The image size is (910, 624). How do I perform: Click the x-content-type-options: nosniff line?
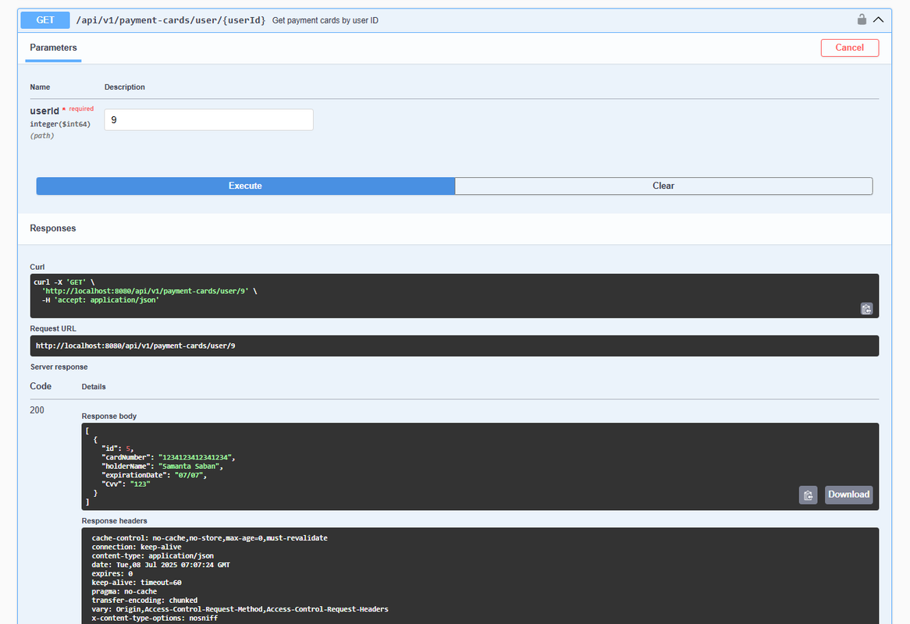click(155, 619)
